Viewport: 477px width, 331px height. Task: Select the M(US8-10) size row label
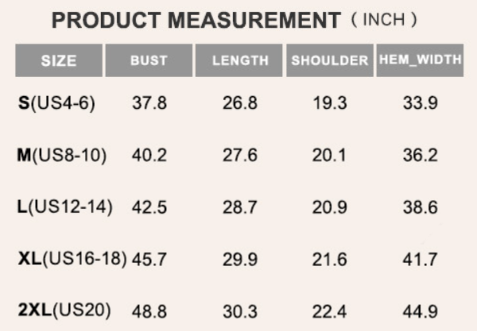point(62,155)
